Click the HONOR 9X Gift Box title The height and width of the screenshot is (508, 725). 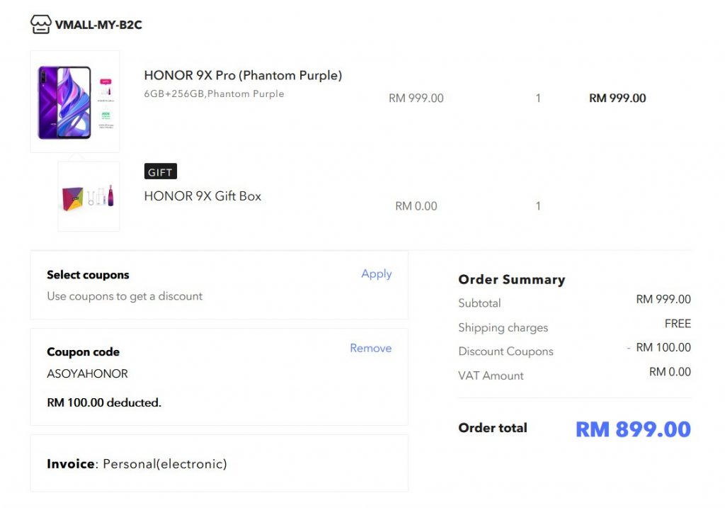202,196
